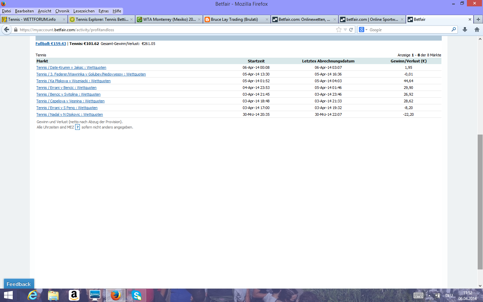
Task: Switch to the betfair.com Online Sportwetten tab
Action: (372, 19)
